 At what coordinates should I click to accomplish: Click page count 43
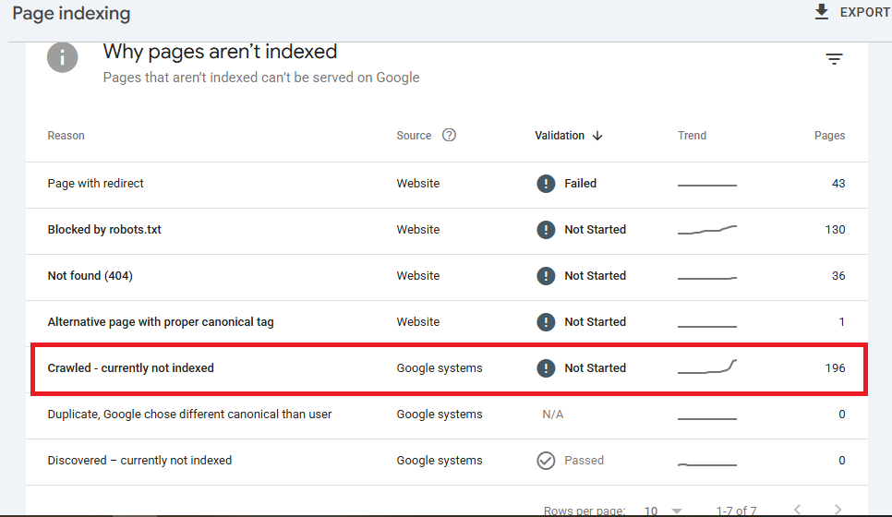tap(838, 183)
